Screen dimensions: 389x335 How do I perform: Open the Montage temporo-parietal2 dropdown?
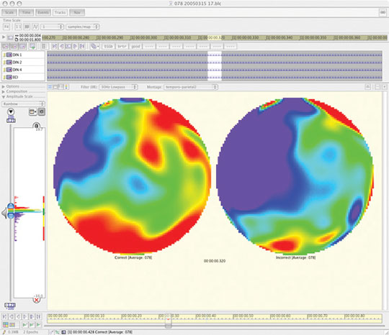tap(191, 87)
